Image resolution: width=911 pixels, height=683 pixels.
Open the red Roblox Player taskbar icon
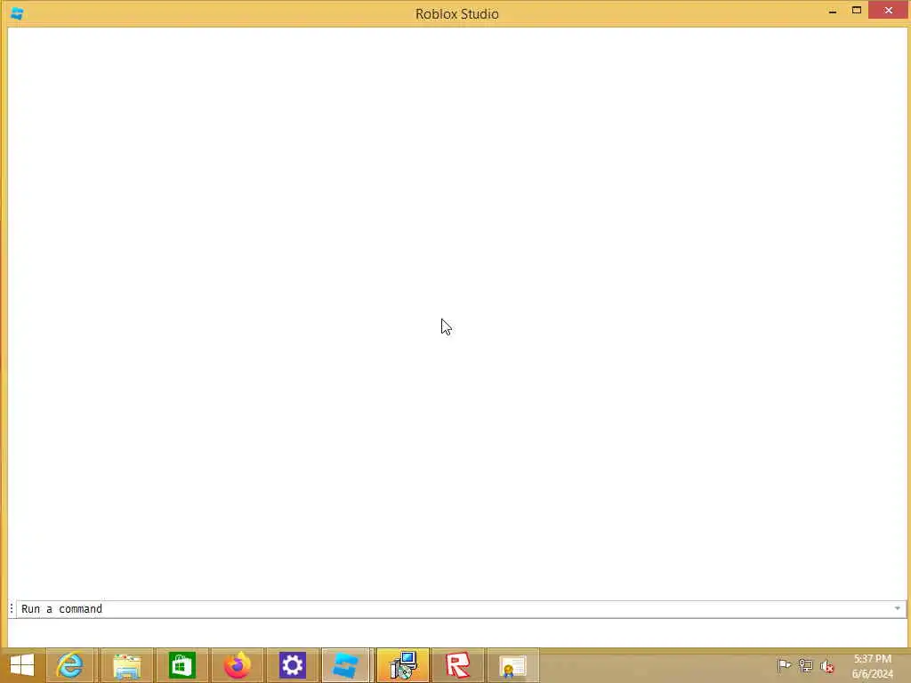coord(458,665)
